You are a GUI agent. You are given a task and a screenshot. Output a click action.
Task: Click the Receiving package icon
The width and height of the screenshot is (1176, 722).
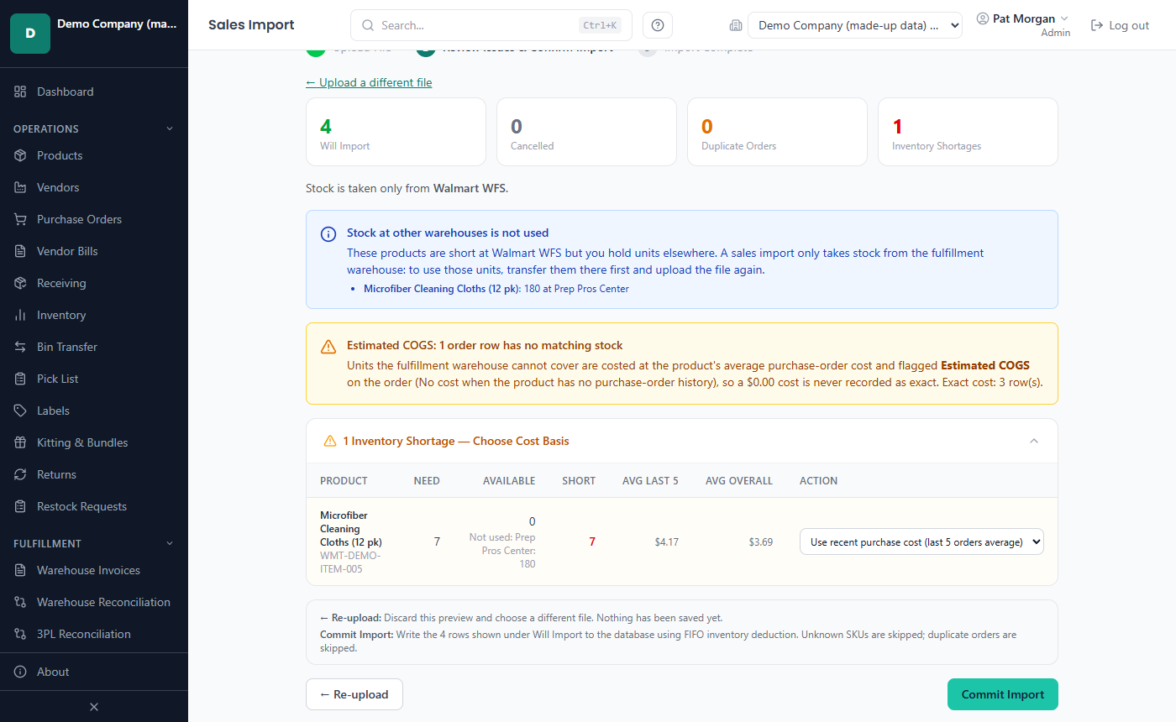coord(21,283)
